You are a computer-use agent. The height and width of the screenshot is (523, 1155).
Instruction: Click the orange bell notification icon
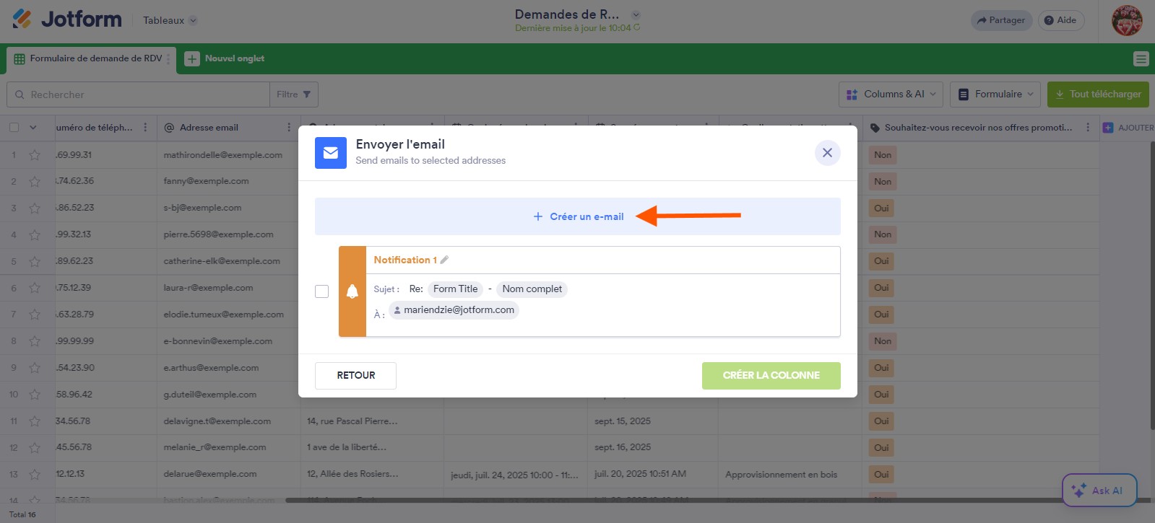352,291
